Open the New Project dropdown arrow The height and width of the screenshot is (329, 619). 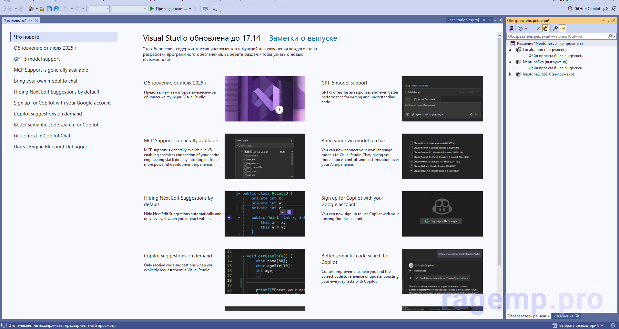pos(36,9)
